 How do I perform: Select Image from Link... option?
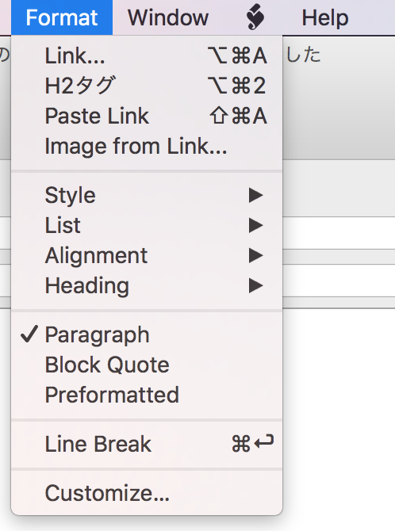[147, 146]
